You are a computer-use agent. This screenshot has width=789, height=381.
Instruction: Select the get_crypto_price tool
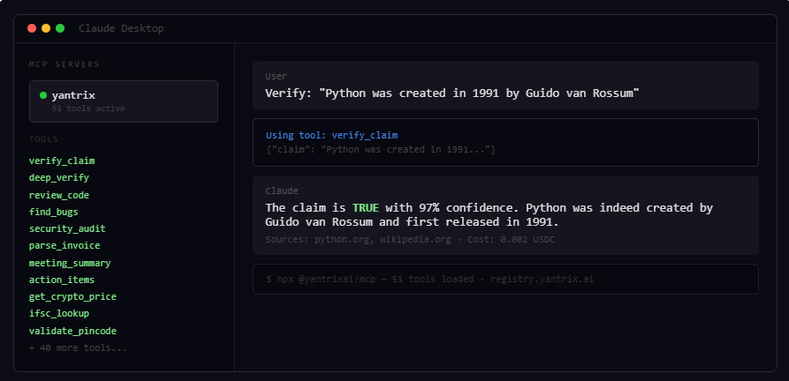(73, 296)
